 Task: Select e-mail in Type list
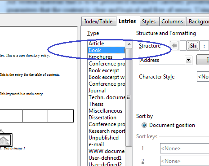tap(106, 144)
